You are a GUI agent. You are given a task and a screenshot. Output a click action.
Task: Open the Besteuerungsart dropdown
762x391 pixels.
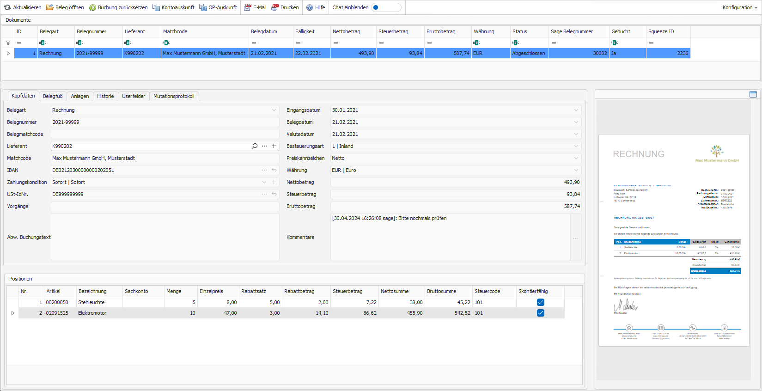point(576,146)
